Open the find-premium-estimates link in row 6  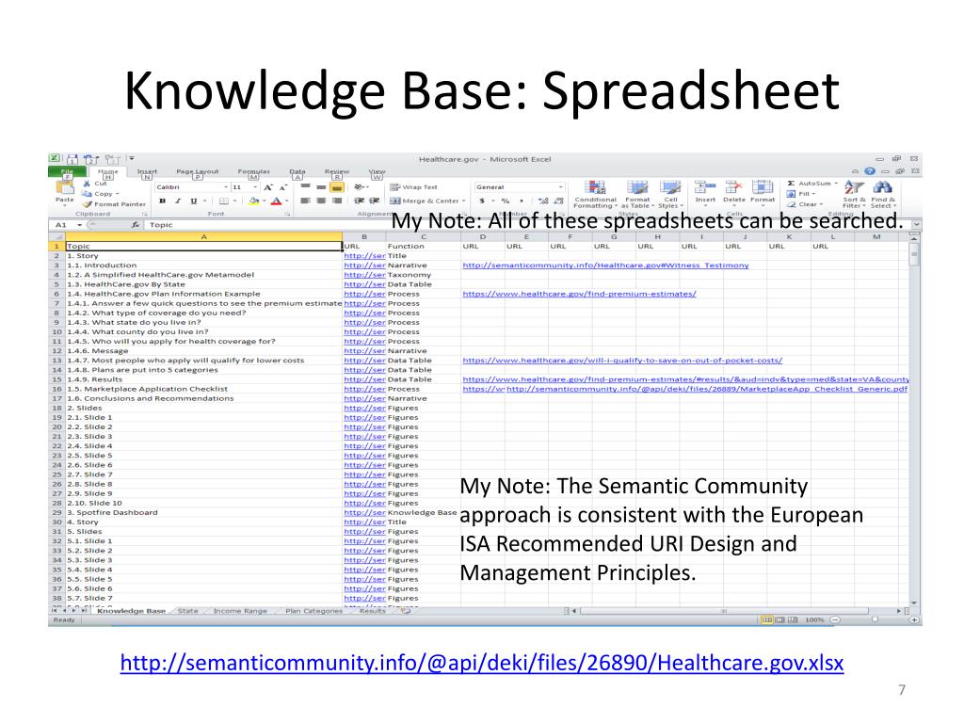579,294
